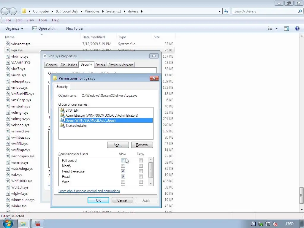The height and width of the screenshot is (228, 304).
Task: Click the videoprt.sys file icon
Action: click(x=8, y=81)
